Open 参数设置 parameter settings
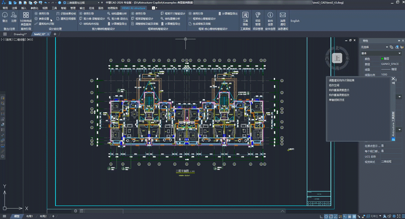 [x=44, y=19]
